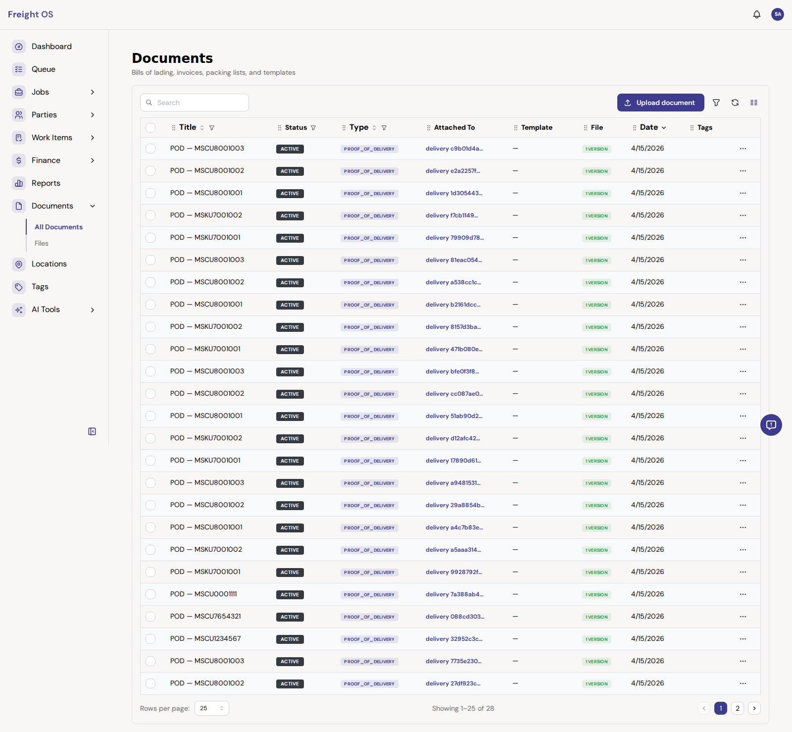Switch to Files under Documents
The height and width of the screenshot is (732, 792).
(x=42, y=243)
